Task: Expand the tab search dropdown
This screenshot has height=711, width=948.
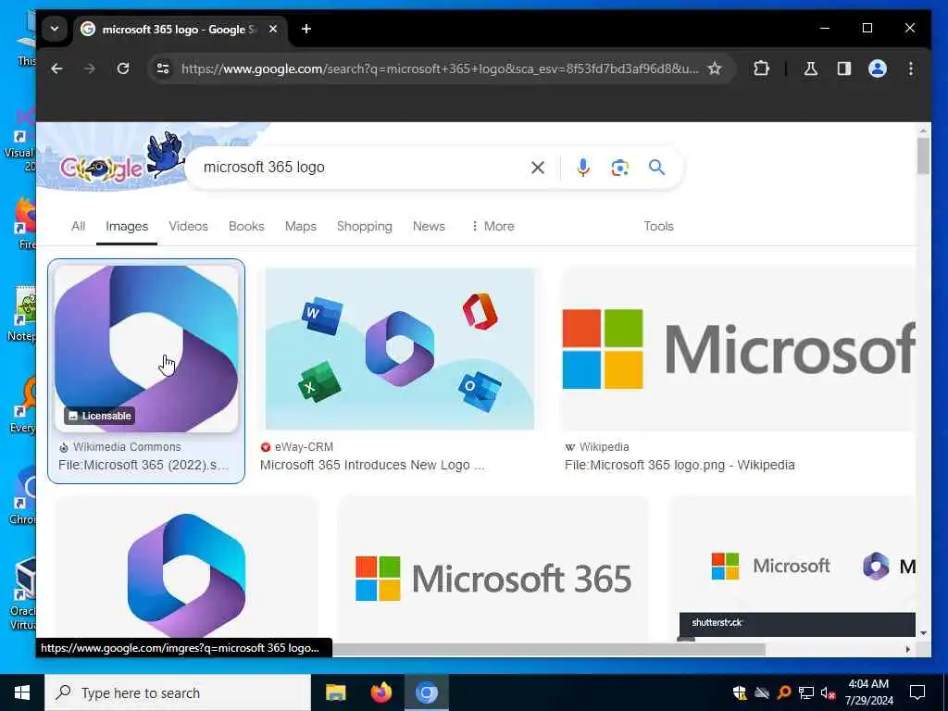Action: 55,29
